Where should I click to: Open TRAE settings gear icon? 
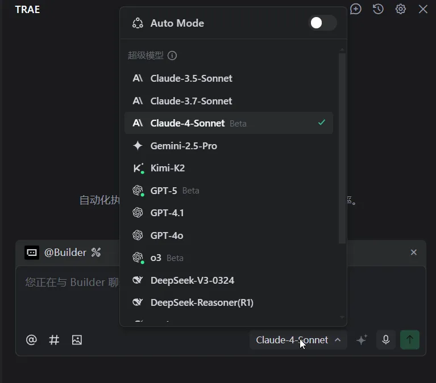pos(401,9)
